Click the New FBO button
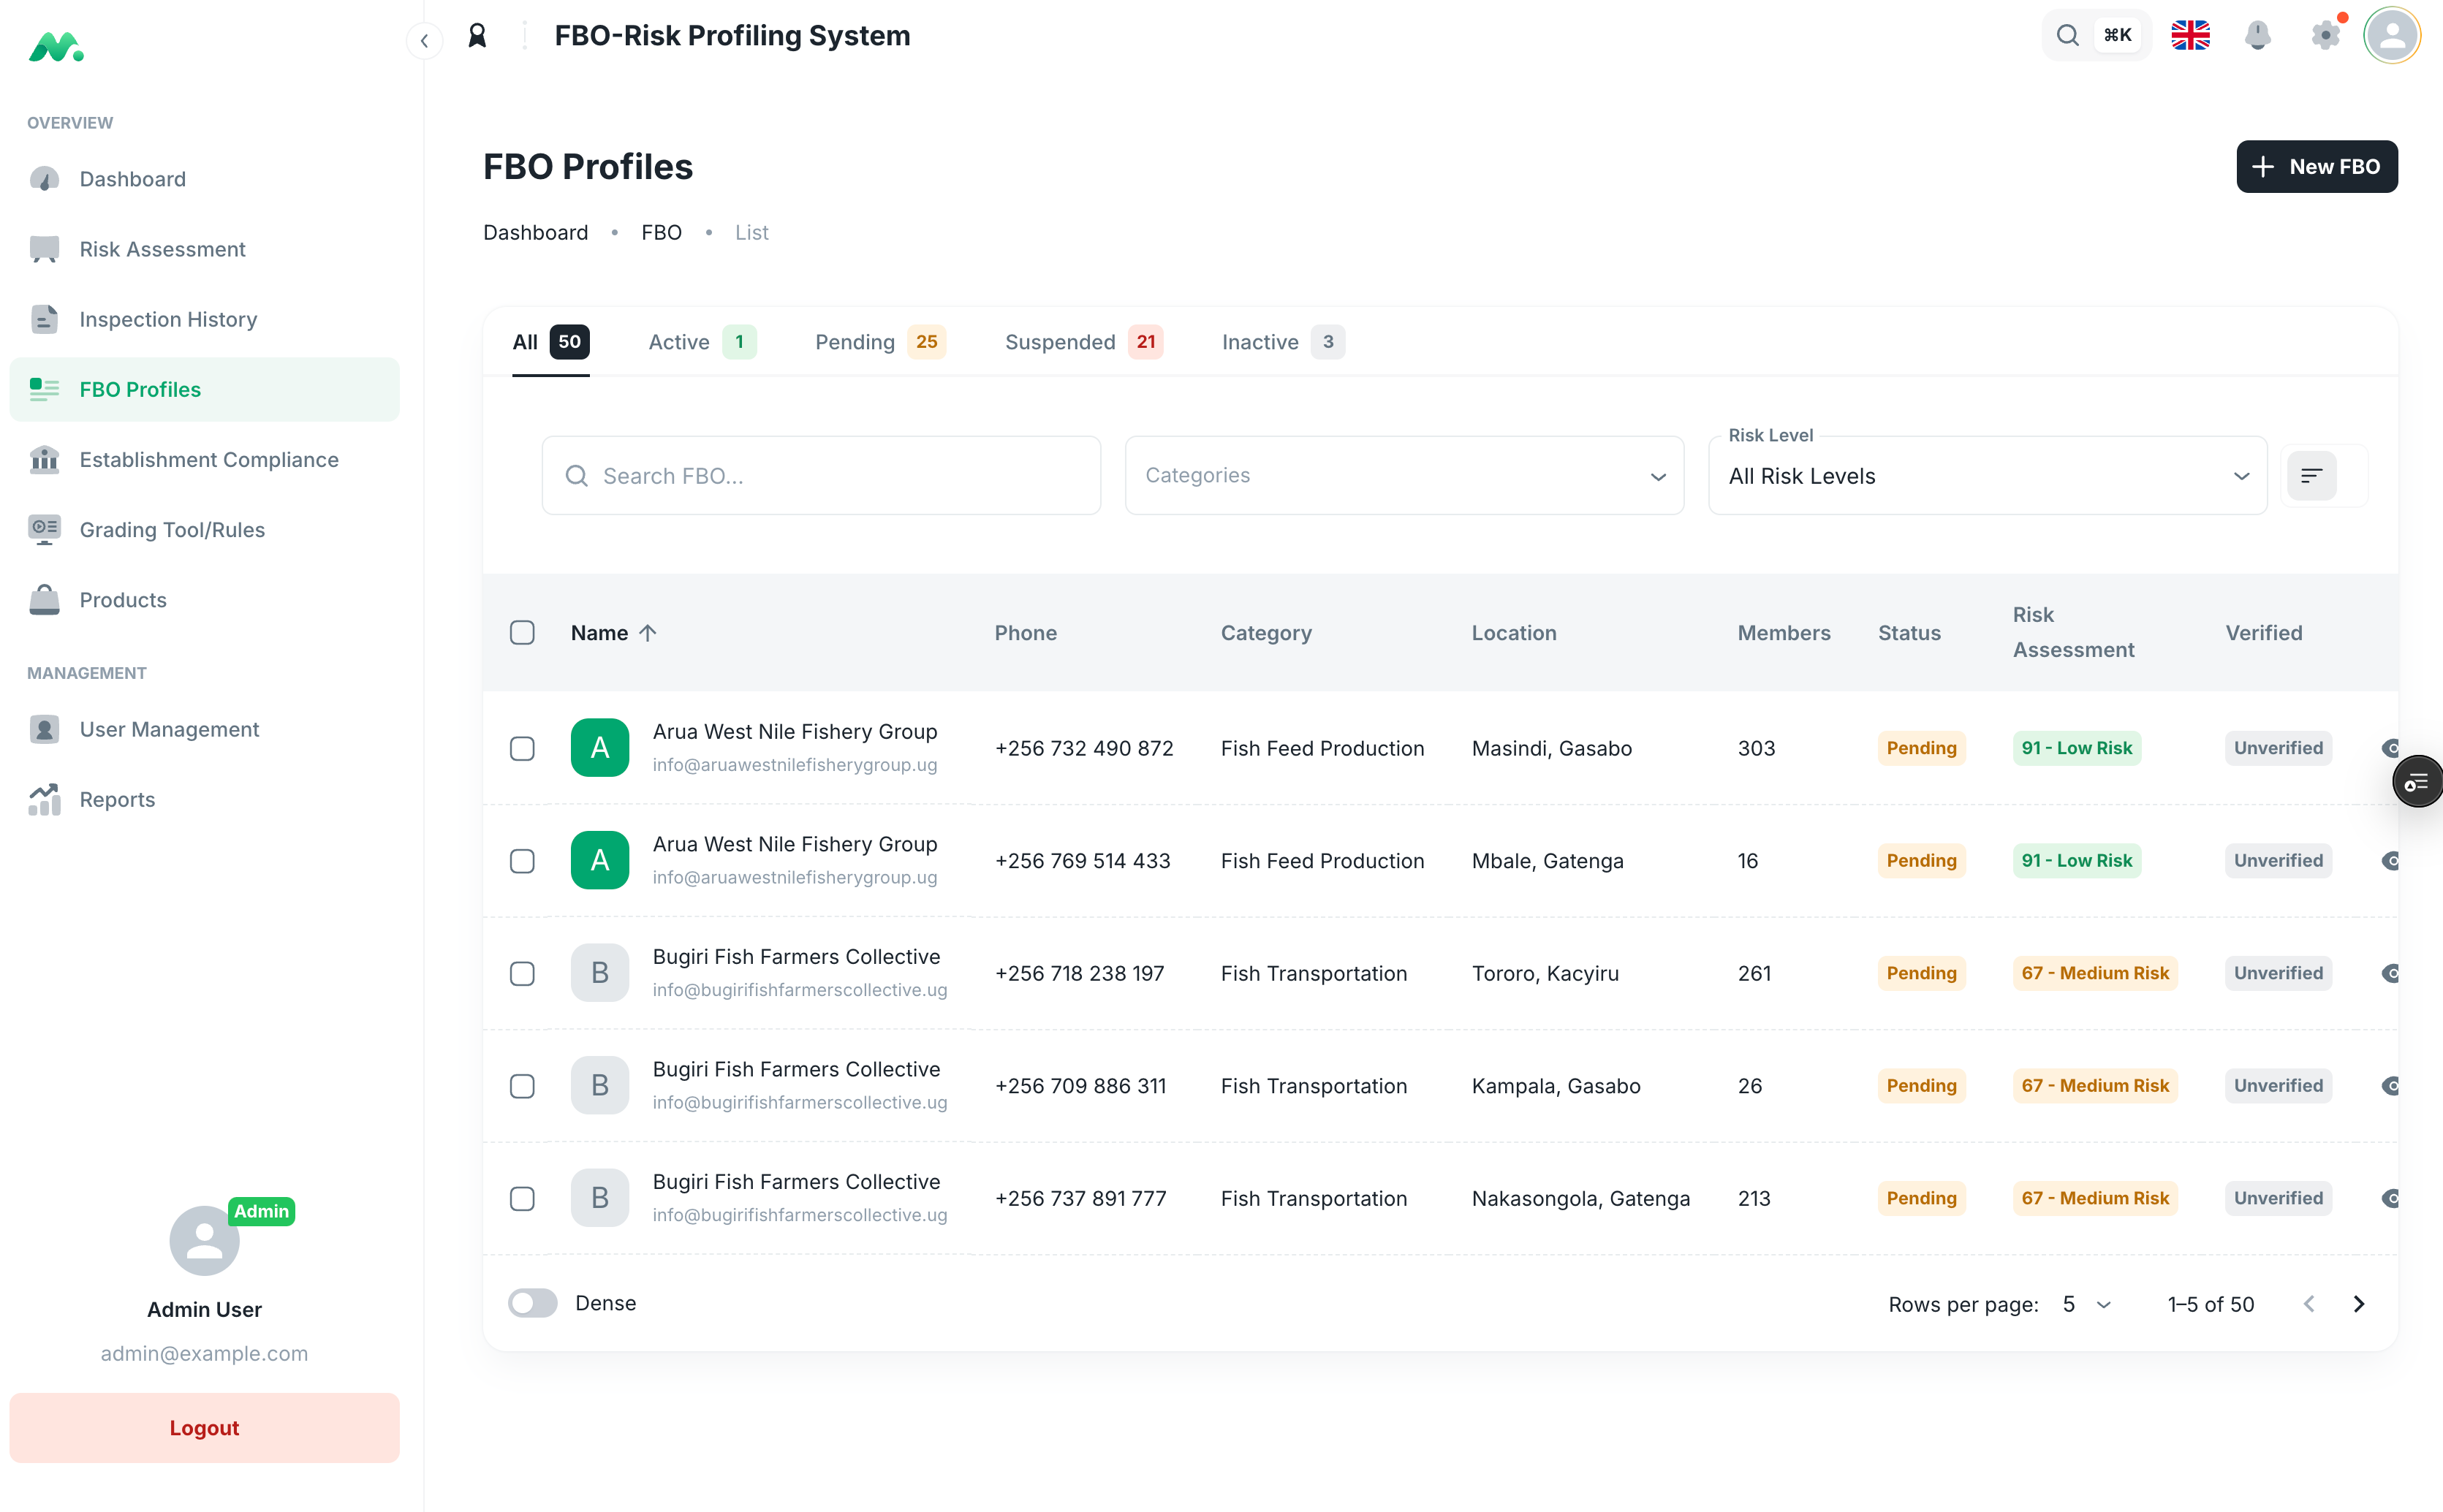The image size is (2443, 1512). pos(2316,167)
